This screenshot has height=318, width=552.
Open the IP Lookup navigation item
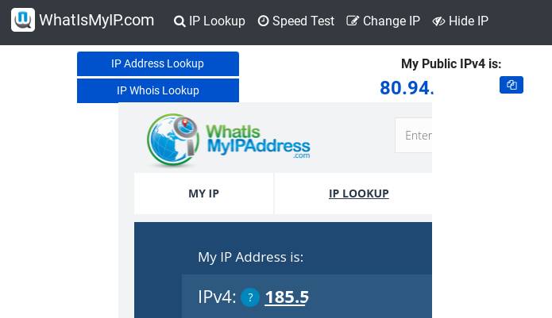tap(210, 21)
